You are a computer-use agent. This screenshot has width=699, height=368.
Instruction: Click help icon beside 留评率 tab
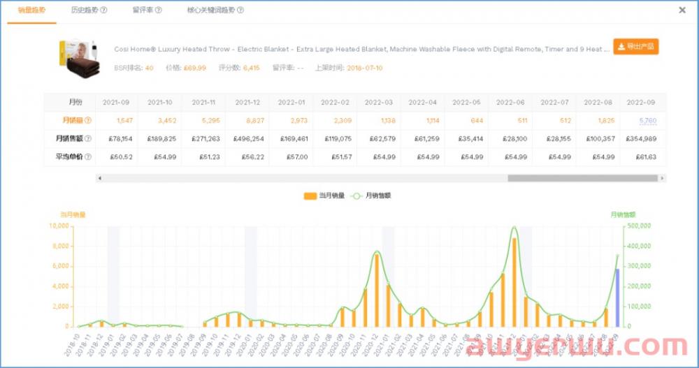click(x=158, y=10)
